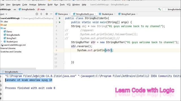This screenshot has height=101, width=181.
Task: Select External Libraries node
Action: tap(8, 48)
